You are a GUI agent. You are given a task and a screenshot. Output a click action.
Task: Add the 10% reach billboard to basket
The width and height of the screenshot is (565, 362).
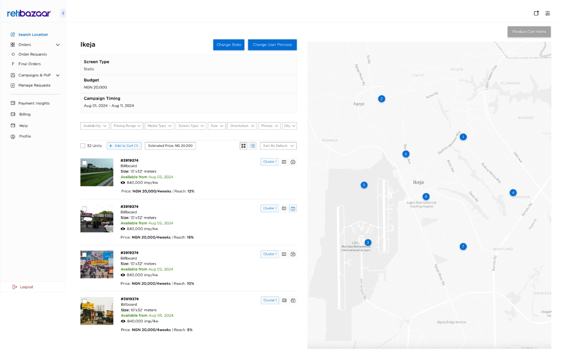pyautogui.click(x=293, y=254)
